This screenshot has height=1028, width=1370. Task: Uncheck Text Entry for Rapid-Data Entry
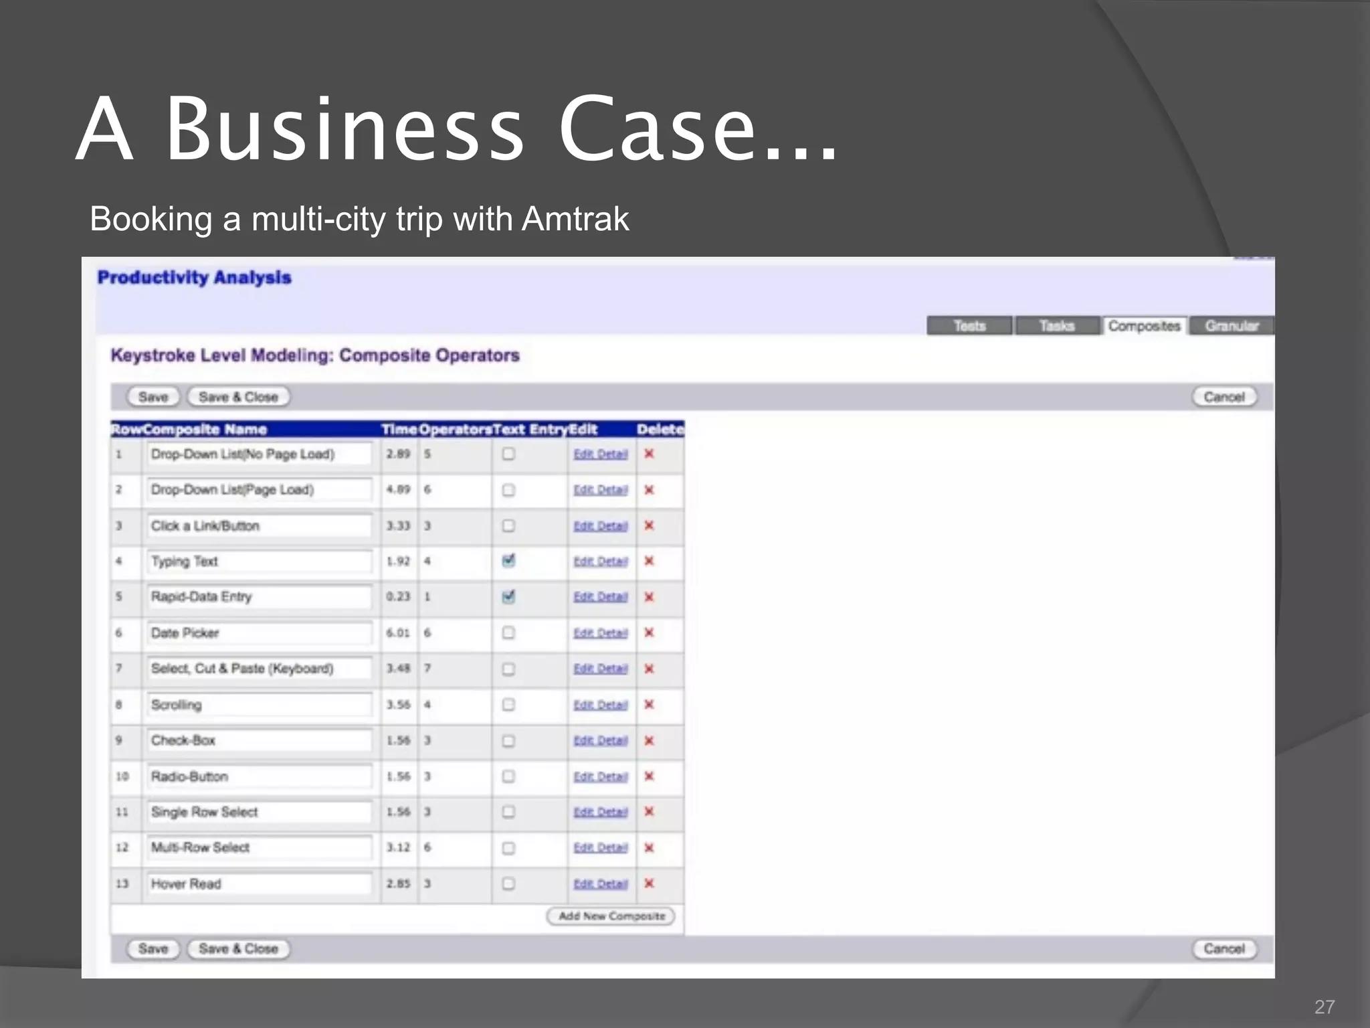point(508,596)
